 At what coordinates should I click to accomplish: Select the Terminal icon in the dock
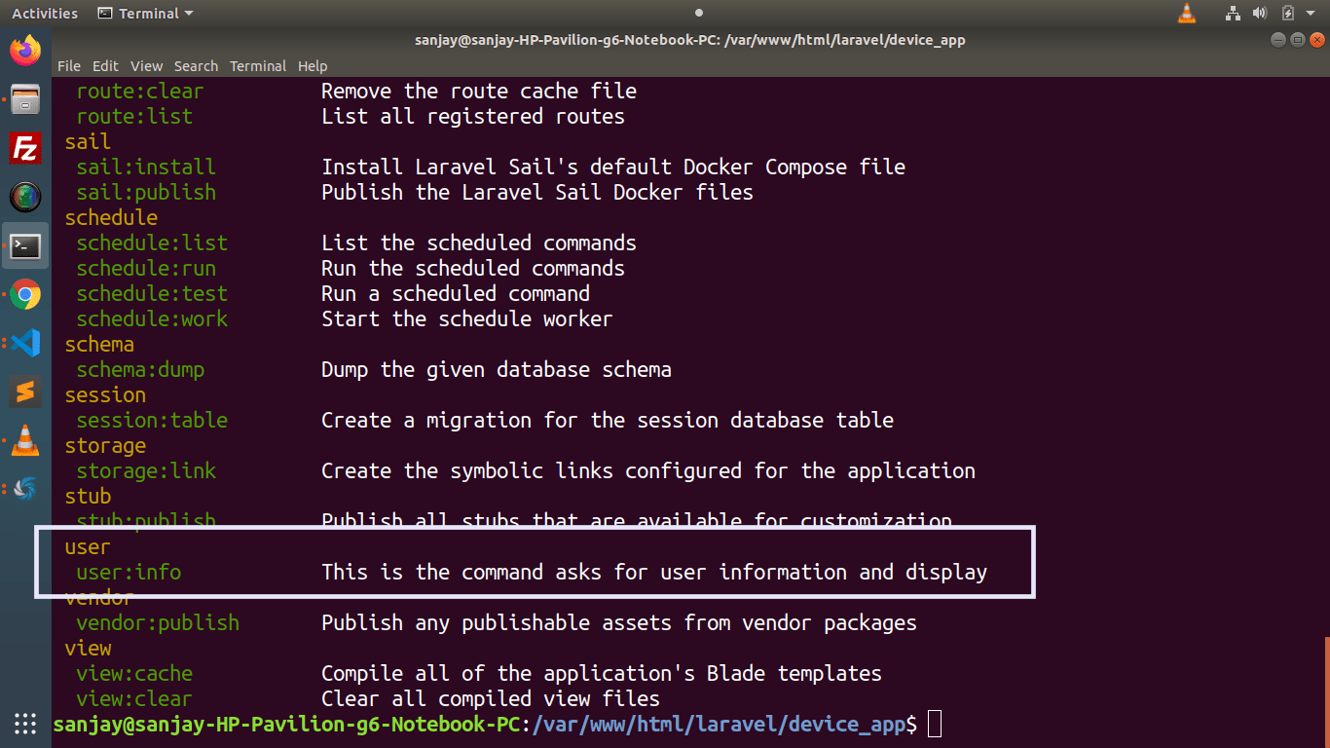pos(25,245)
